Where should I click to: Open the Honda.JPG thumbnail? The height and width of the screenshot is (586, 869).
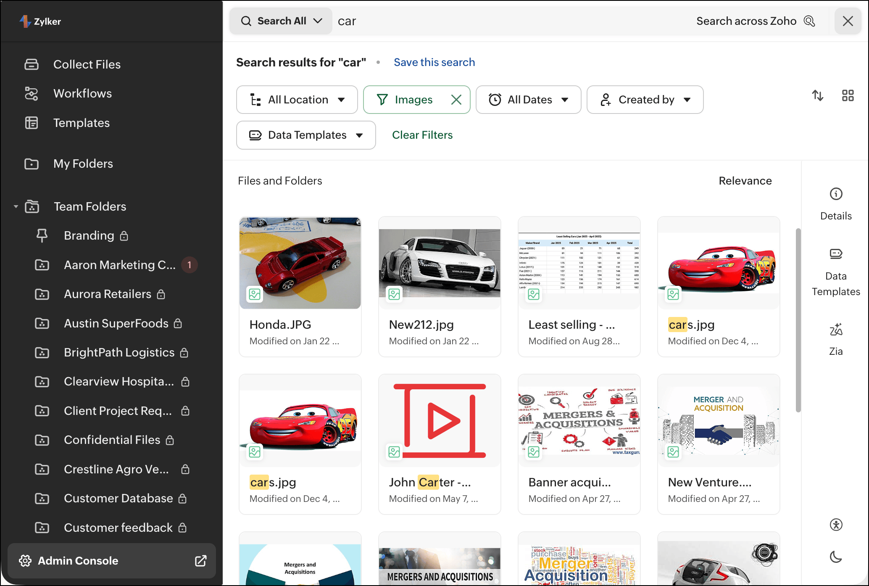[x=300, y=263]
